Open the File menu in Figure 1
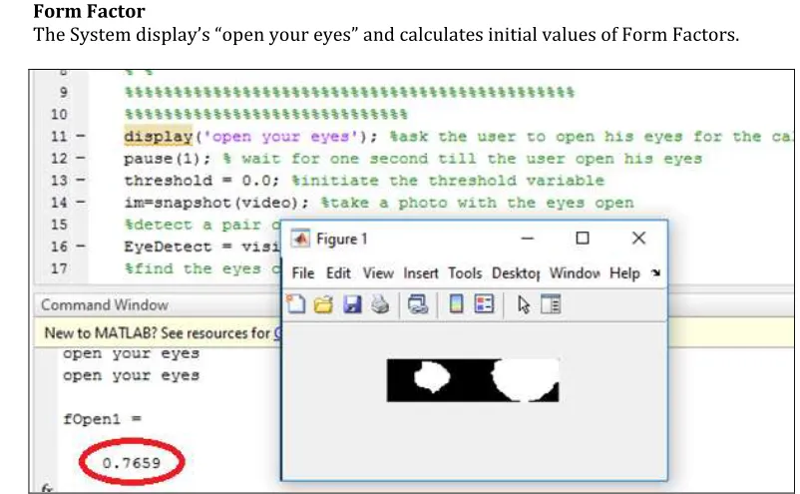 click(x=303, y=273)
